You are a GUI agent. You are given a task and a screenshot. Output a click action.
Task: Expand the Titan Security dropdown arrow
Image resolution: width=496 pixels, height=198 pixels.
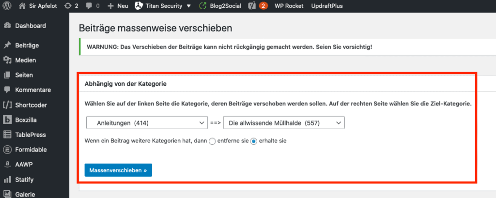tap(189, 6)
